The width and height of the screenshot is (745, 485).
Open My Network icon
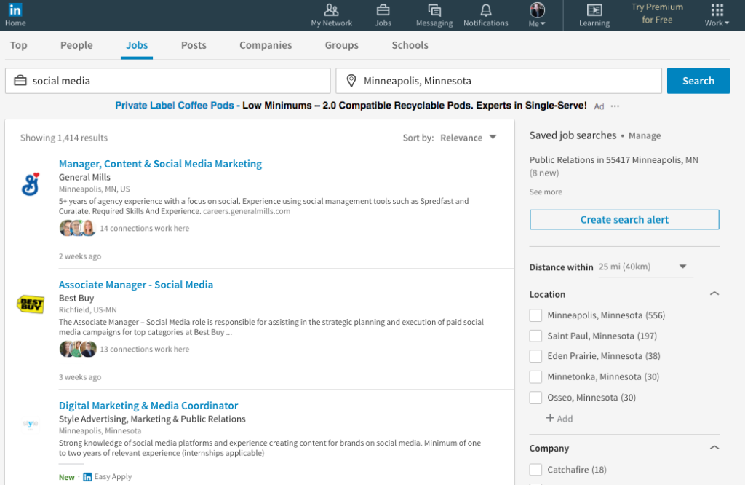331,10
